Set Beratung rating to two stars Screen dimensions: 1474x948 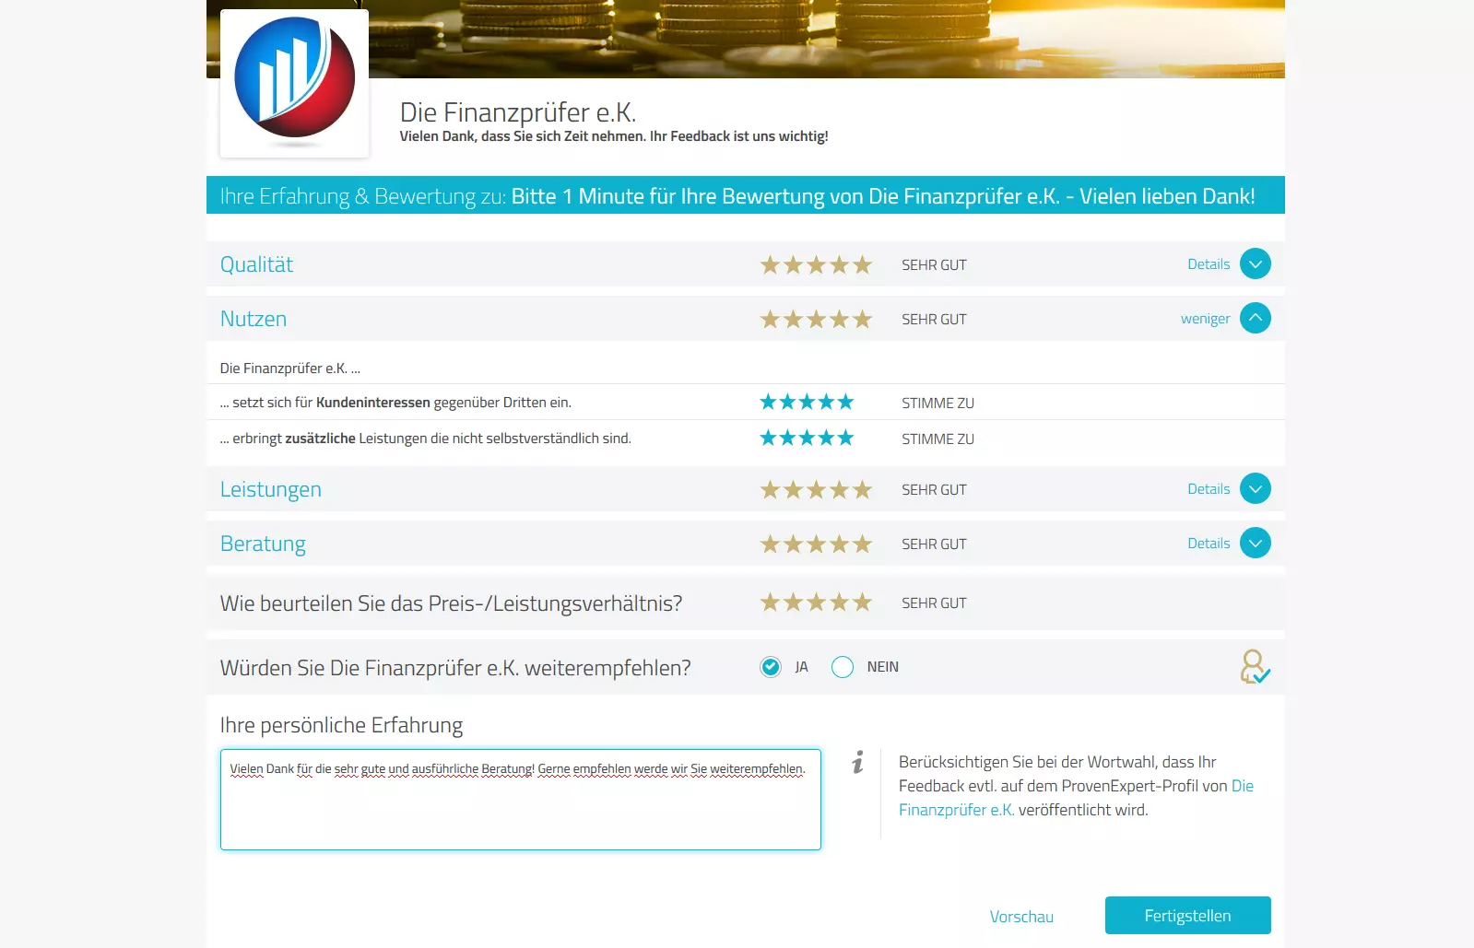793,544
